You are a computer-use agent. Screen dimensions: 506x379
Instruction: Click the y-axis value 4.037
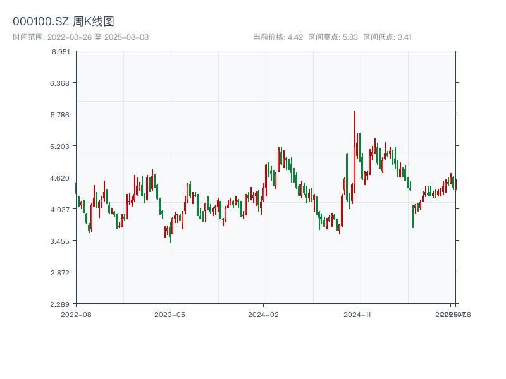tap(59, 210)
